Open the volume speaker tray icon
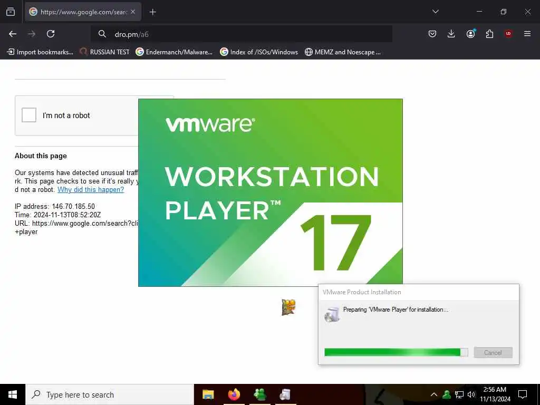Image resolution: width=540 pixels, height=405 pixels. click(471, 394)
